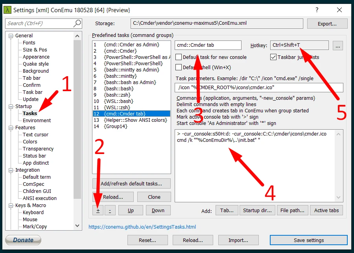Select task {bash::mintty}
Screen dimensions: 354x253
click(131, 76)
